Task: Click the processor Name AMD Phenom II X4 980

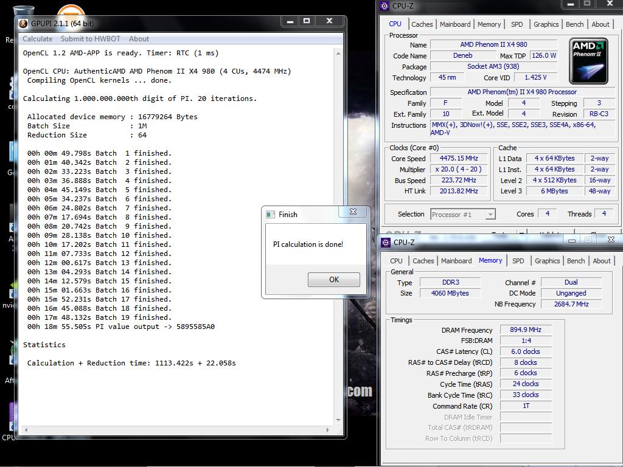Action: [x=493, y=44]
